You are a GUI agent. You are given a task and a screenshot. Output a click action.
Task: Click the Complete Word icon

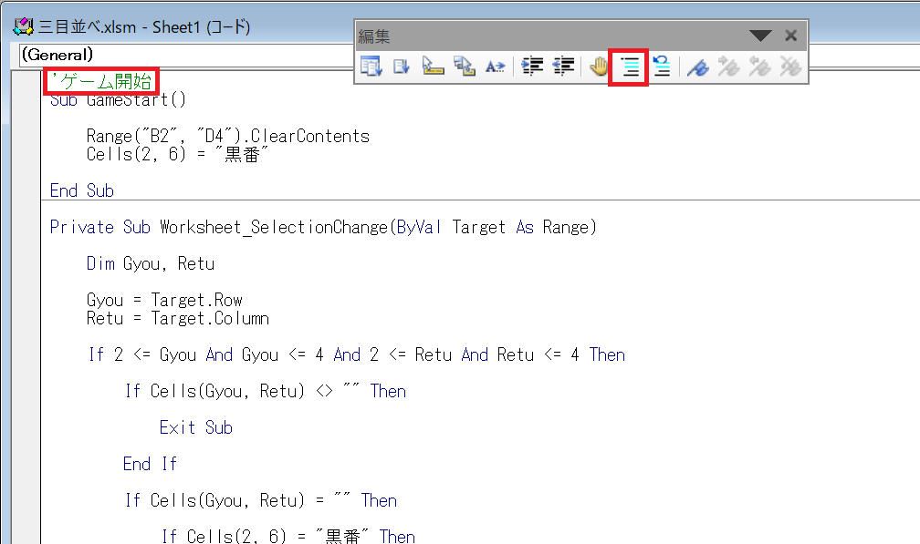pyautogui.click(x=496, y=67)
